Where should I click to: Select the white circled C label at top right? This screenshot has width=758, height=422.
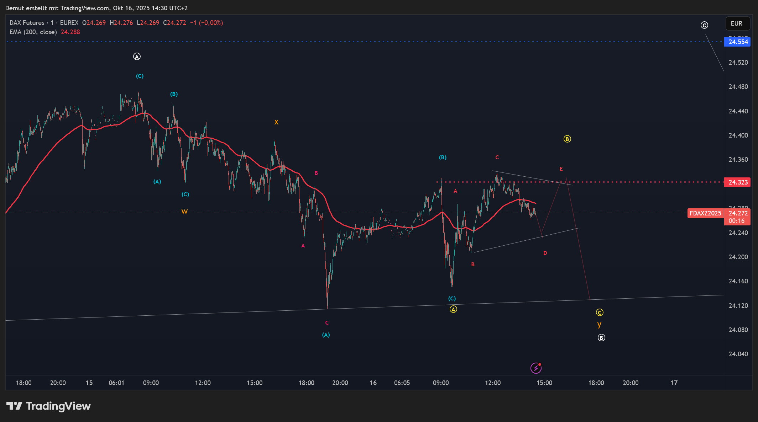coord(704,25)
